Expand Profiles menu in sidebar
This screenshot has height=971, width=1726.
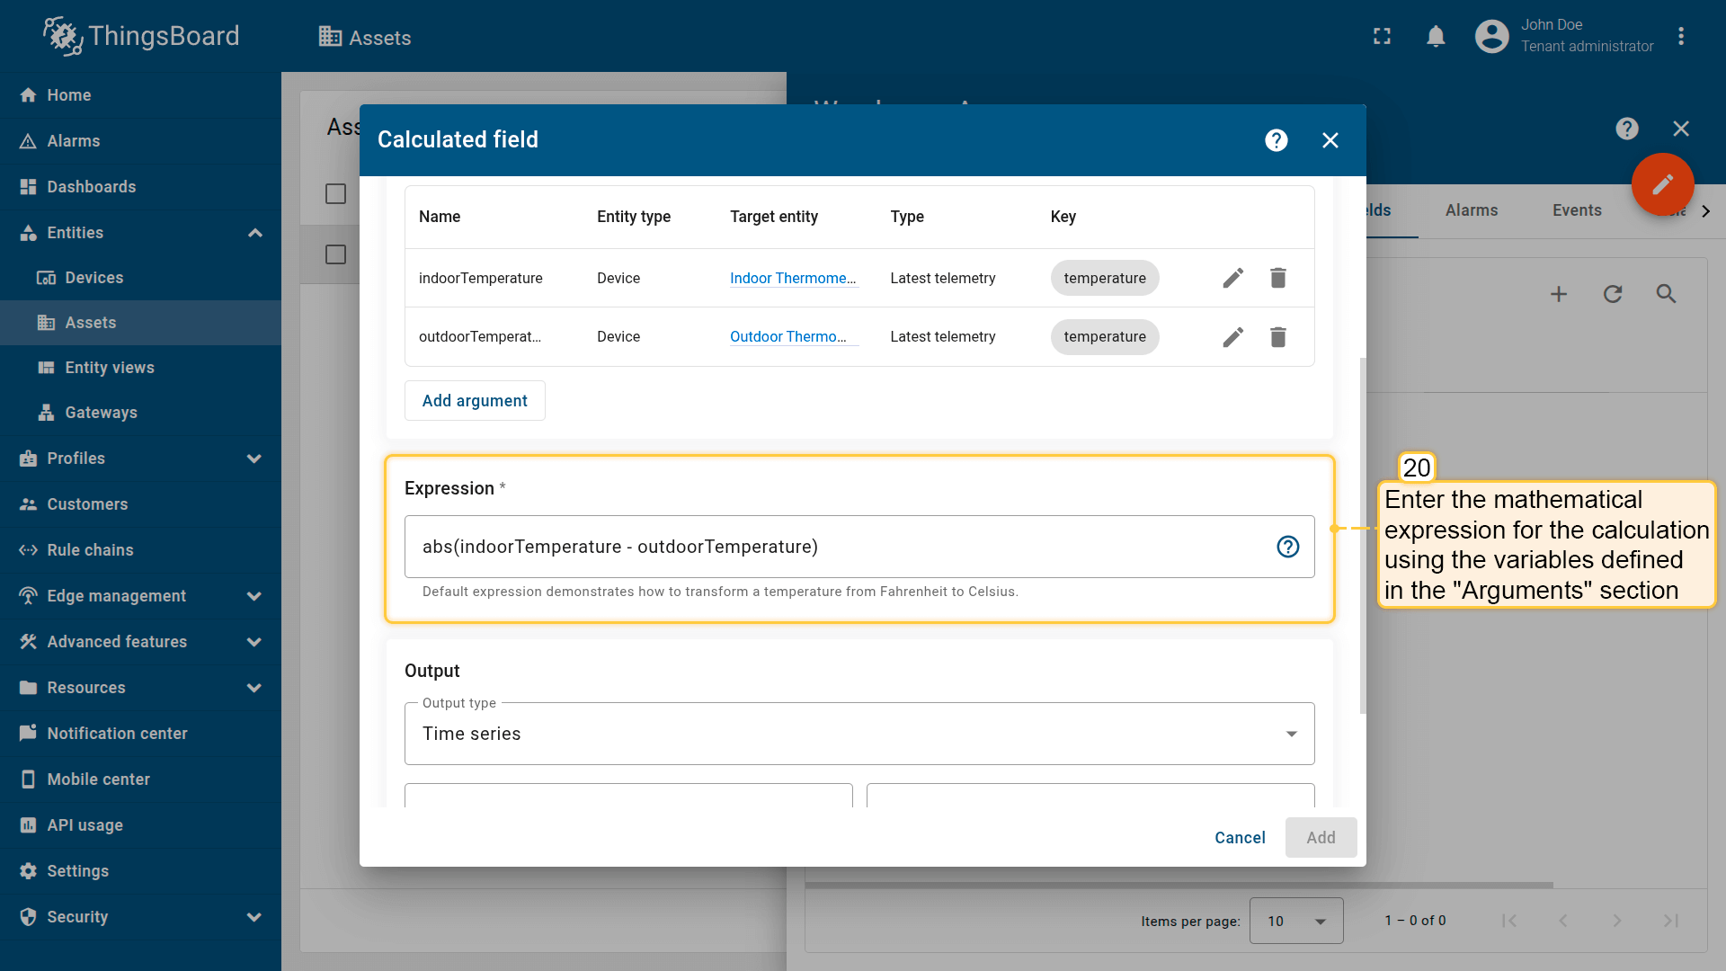[254, 459]
